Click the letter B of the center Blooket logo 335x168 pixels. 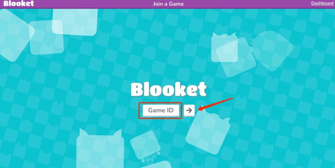tap(137, 89)
